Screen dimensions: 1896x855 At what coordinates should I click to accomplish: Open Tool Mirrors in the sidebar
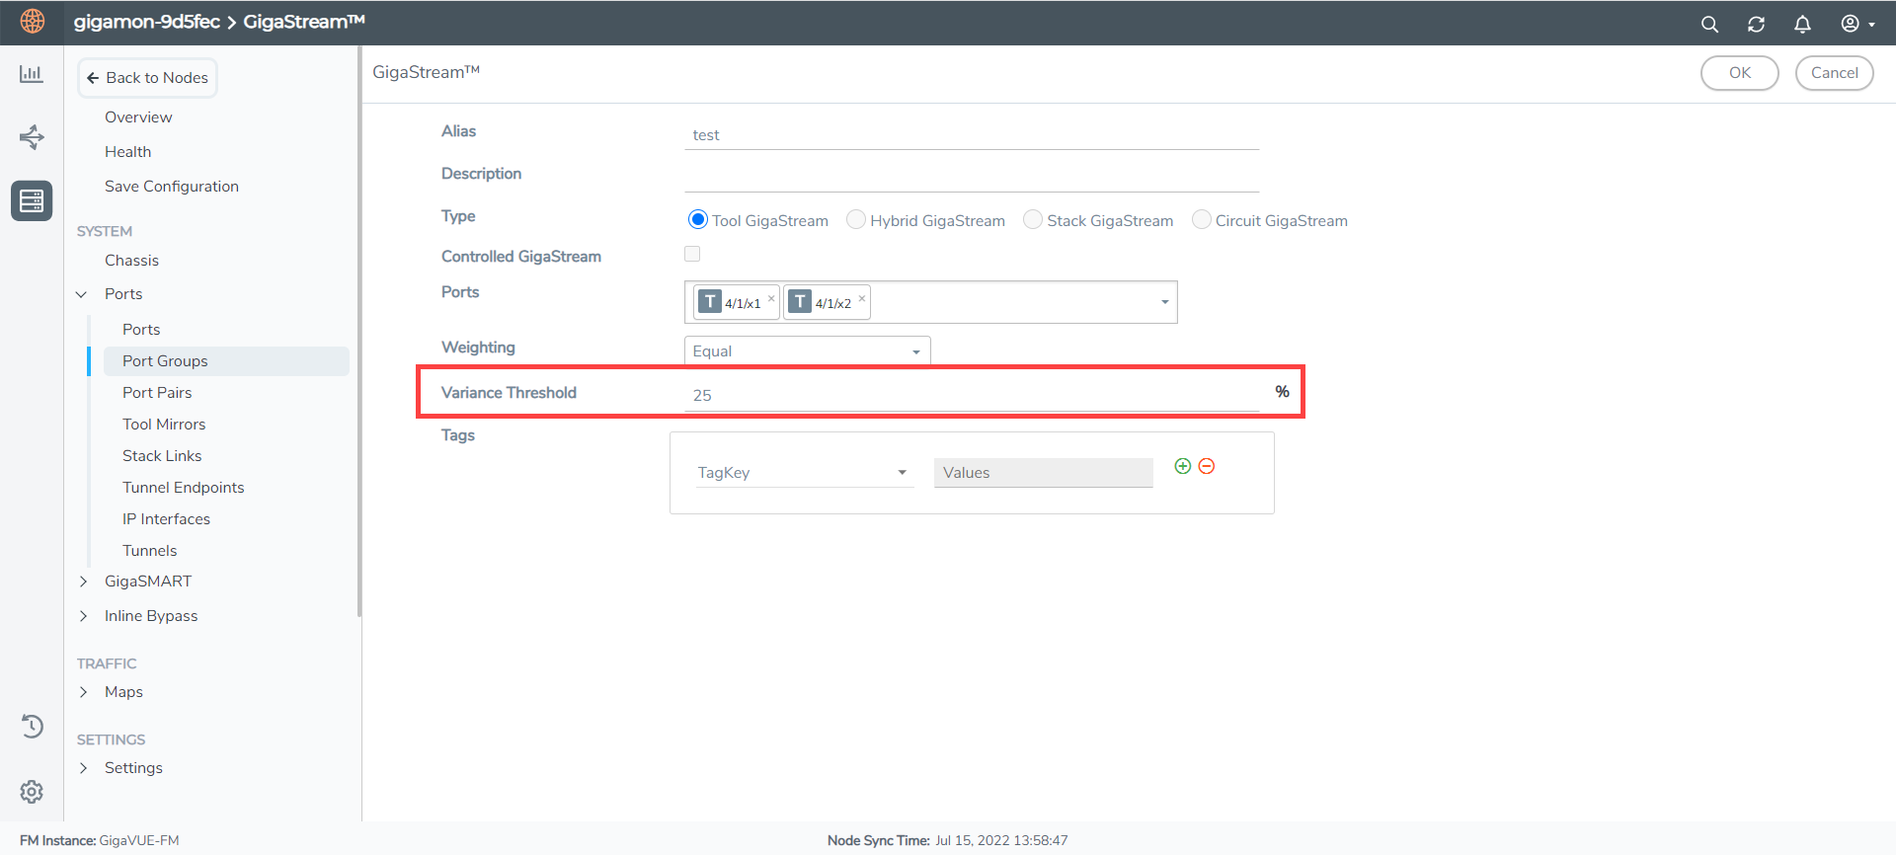(x=164, y=425)
